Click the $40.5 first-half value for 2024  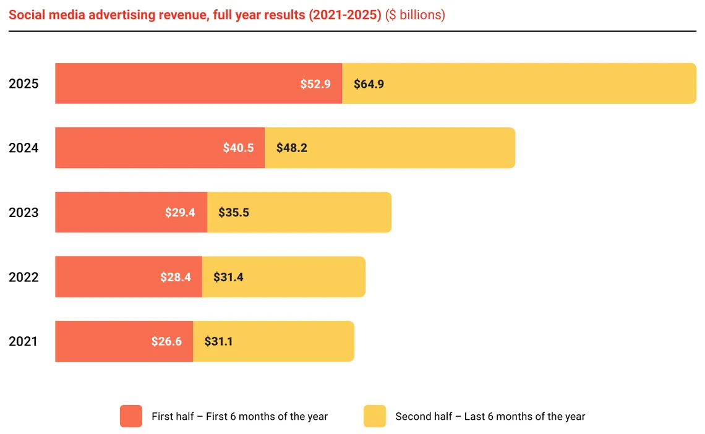point(238,148)
